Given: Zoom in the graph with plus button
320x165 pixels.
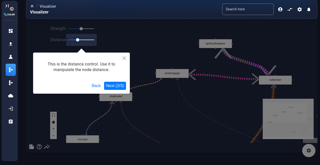Looking at the screenshot, I should coord(53,129).
